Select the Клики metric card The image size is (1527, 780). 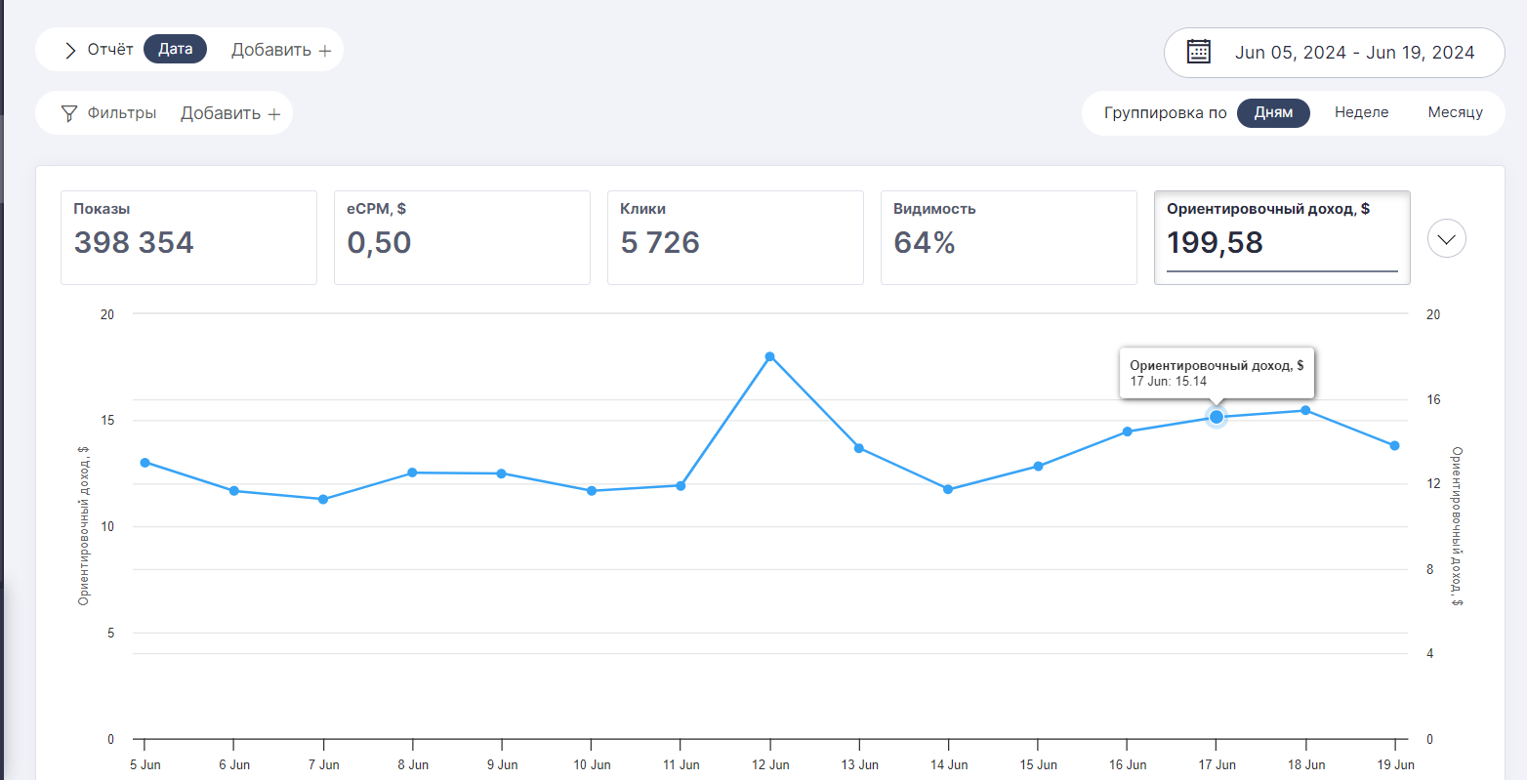(735, 237)
